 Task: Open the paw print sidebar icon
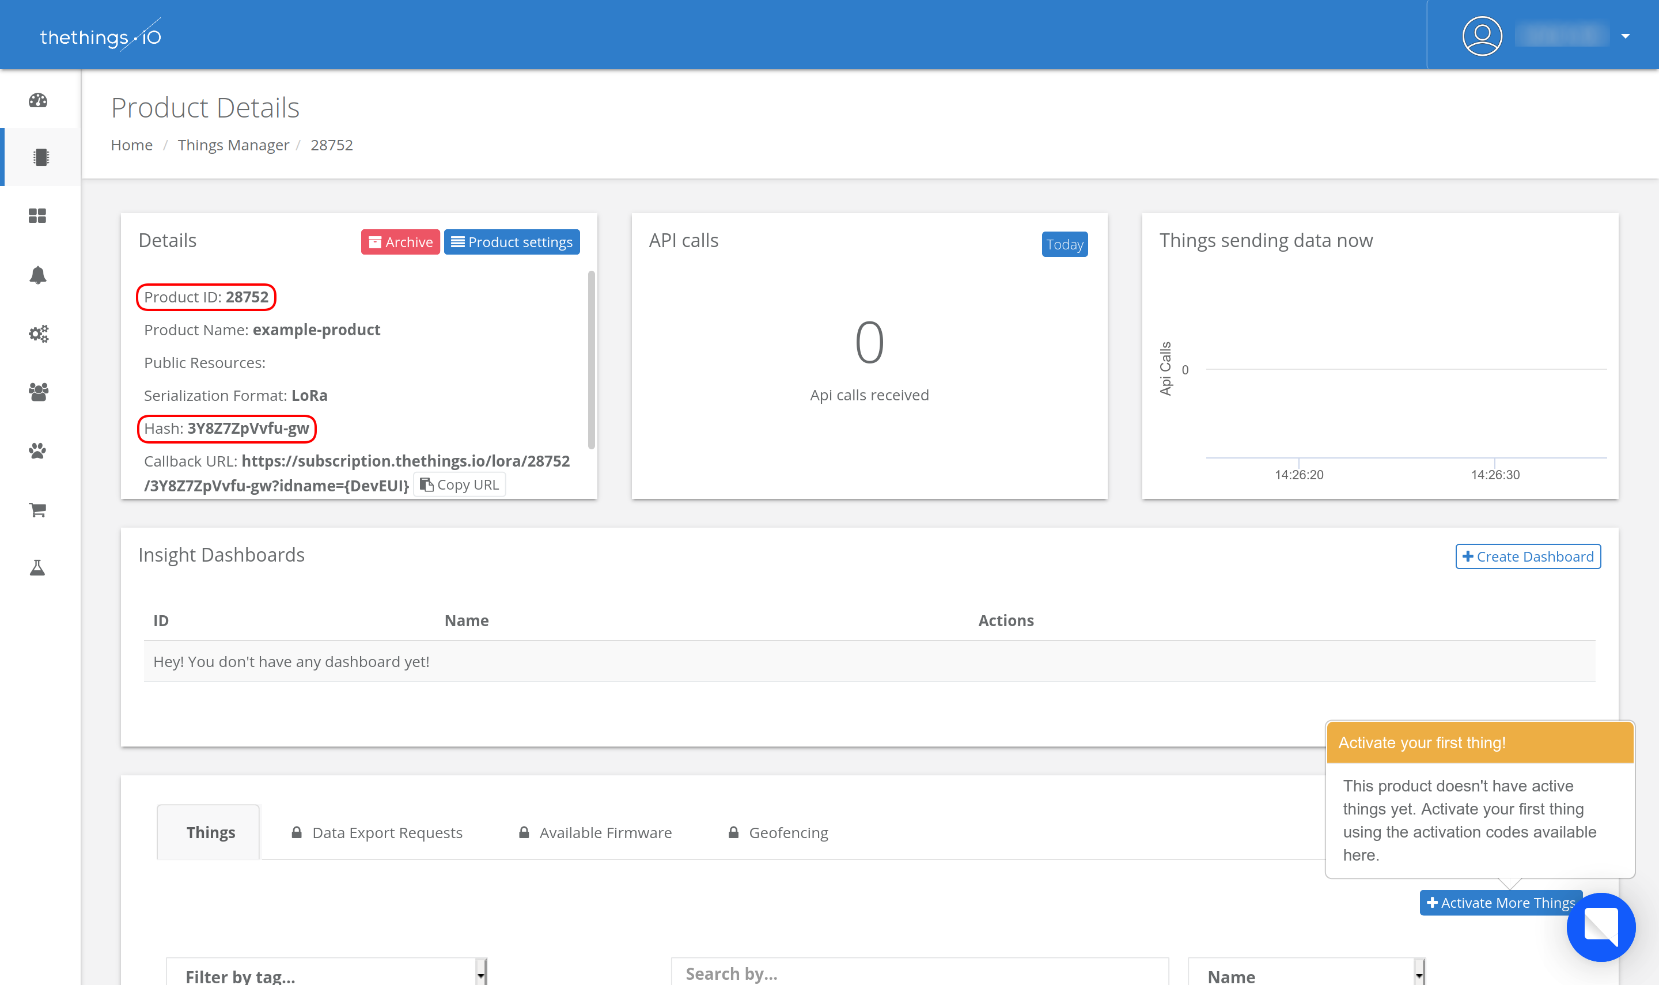click(x=38, y=450)
